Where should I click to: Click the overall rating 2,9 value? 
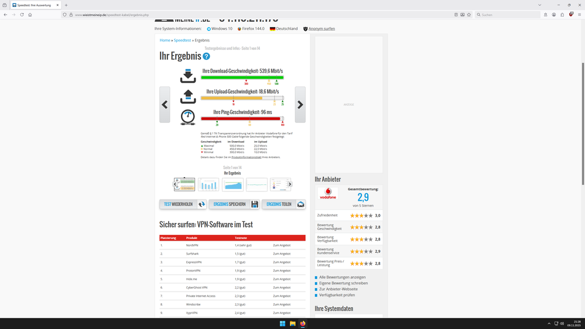click(x=362, y=197)
